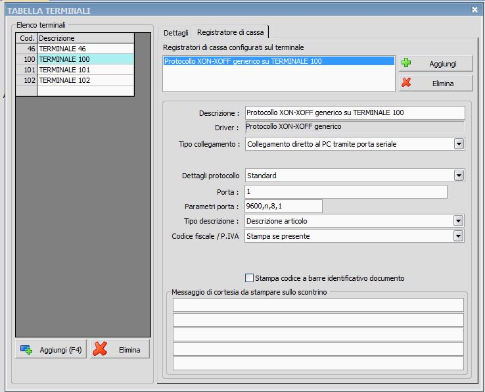Viewport: 485px width, 392px height.
Task: Select the Registratore di cassa tab
Action: pos(231,32)
